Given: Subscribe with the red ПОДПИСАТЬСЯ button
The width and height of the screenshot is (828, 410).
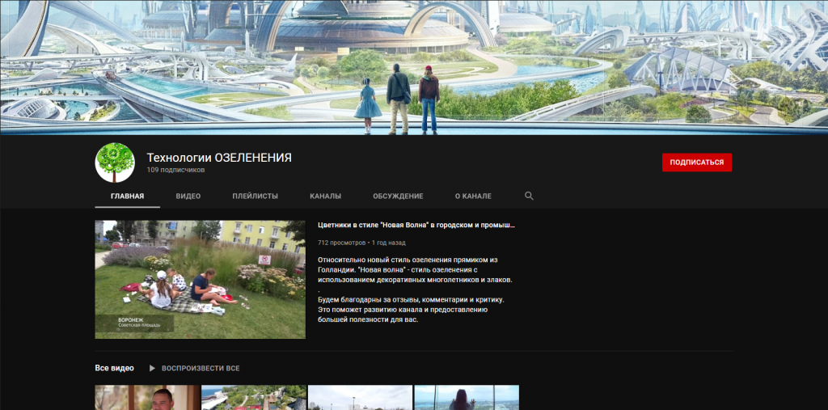Looking at the screenshot, I should click(x=696, y=162).
